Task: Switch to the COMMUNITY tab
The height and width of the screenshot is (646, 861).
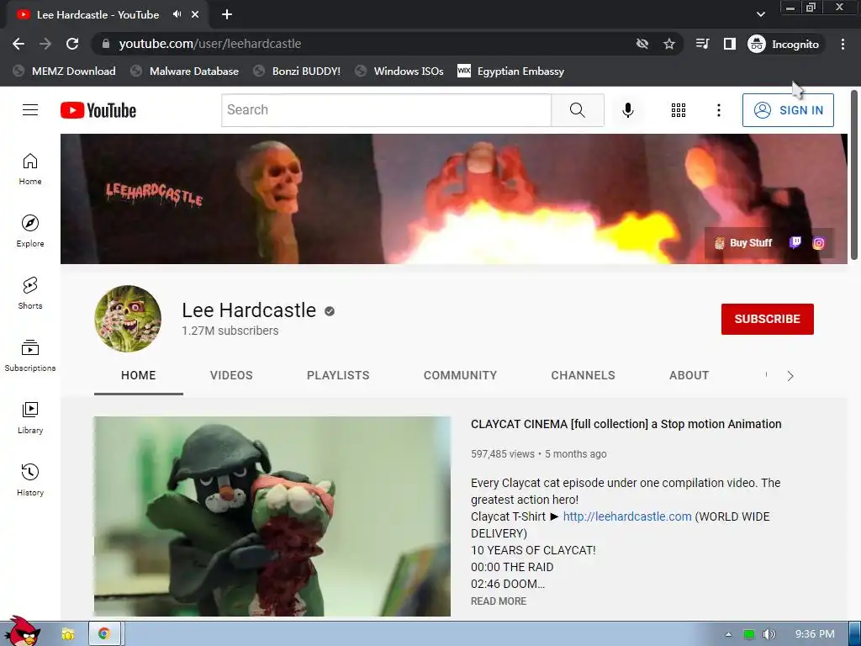Action: pyautogui.click(x=460, y=375)
